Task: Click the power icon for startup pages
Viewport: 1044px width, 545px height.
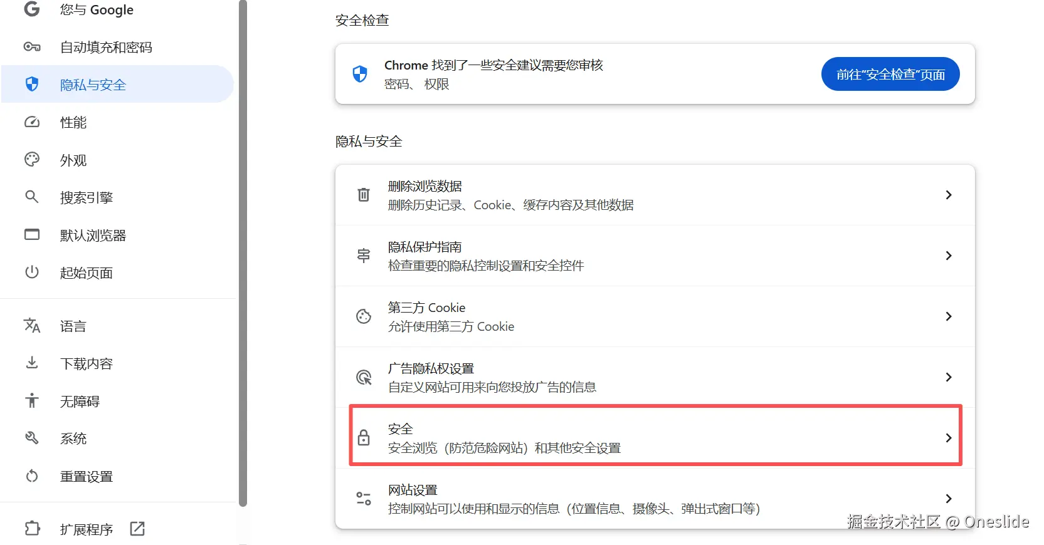Action: 32,272
